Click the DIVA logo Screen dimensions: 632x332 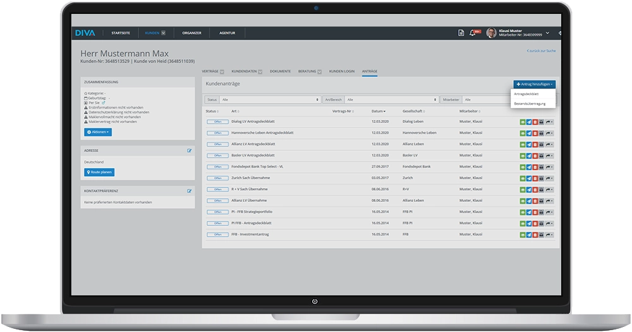click(85, 33)
